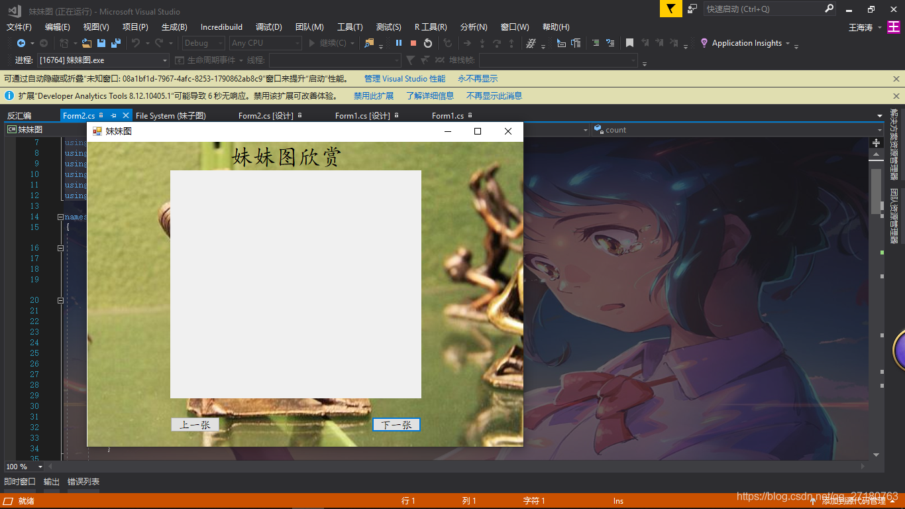Click the 了解详细信息 link
The width and height of the screenshot is (905, 509).
click(x=430, y=95)
